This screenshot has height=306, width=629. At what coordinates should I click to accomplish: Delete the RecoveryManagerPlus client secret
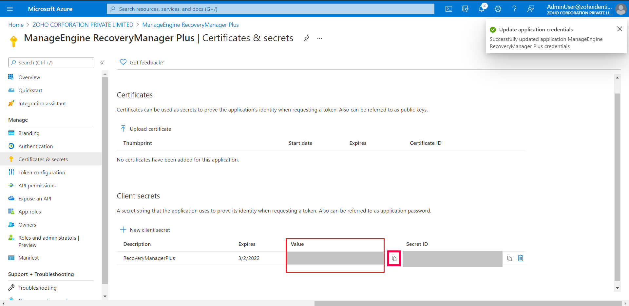click(521, 258)
